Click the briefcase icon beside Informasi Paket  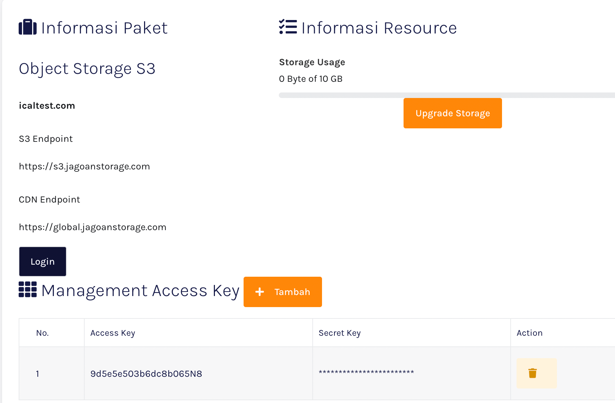click(x=27, y=27)
